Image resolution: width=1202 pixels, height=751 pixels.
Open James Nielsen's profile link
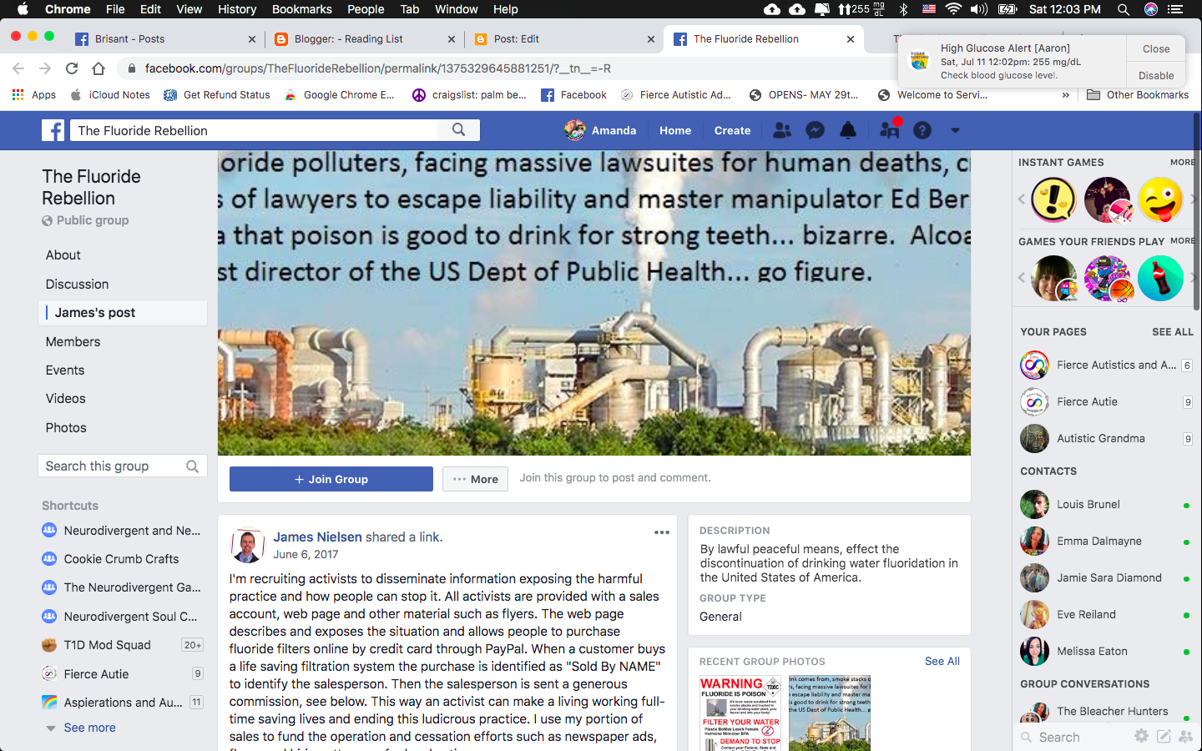coord(317,537)
